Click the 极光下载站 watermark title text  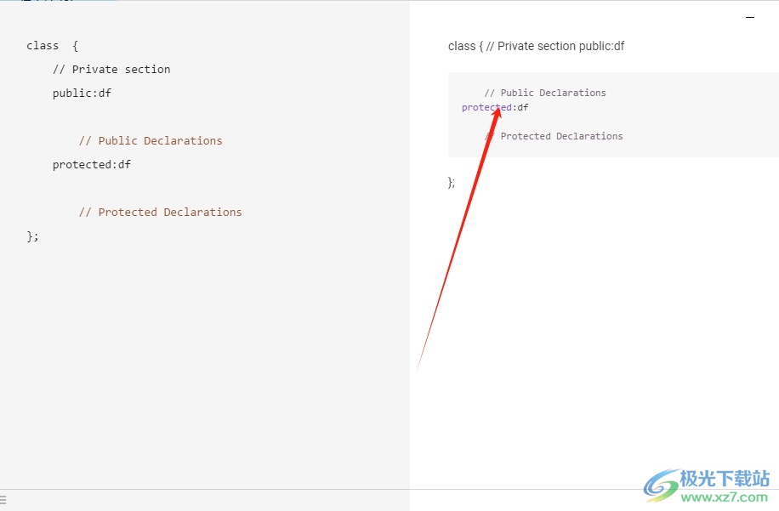(725, 479)
